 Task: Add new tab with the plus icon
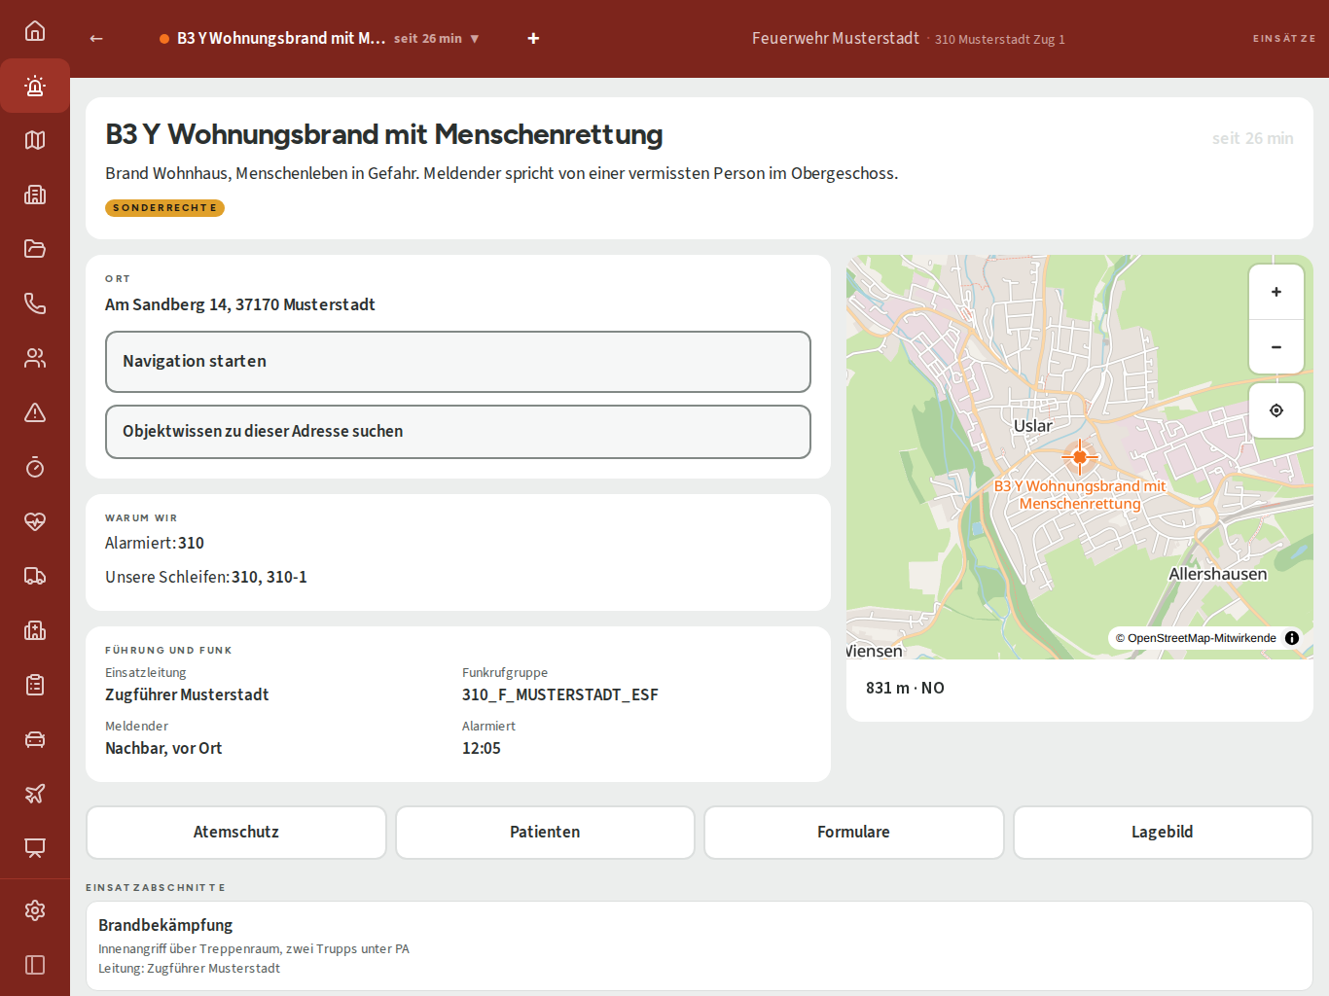(533, 38)
